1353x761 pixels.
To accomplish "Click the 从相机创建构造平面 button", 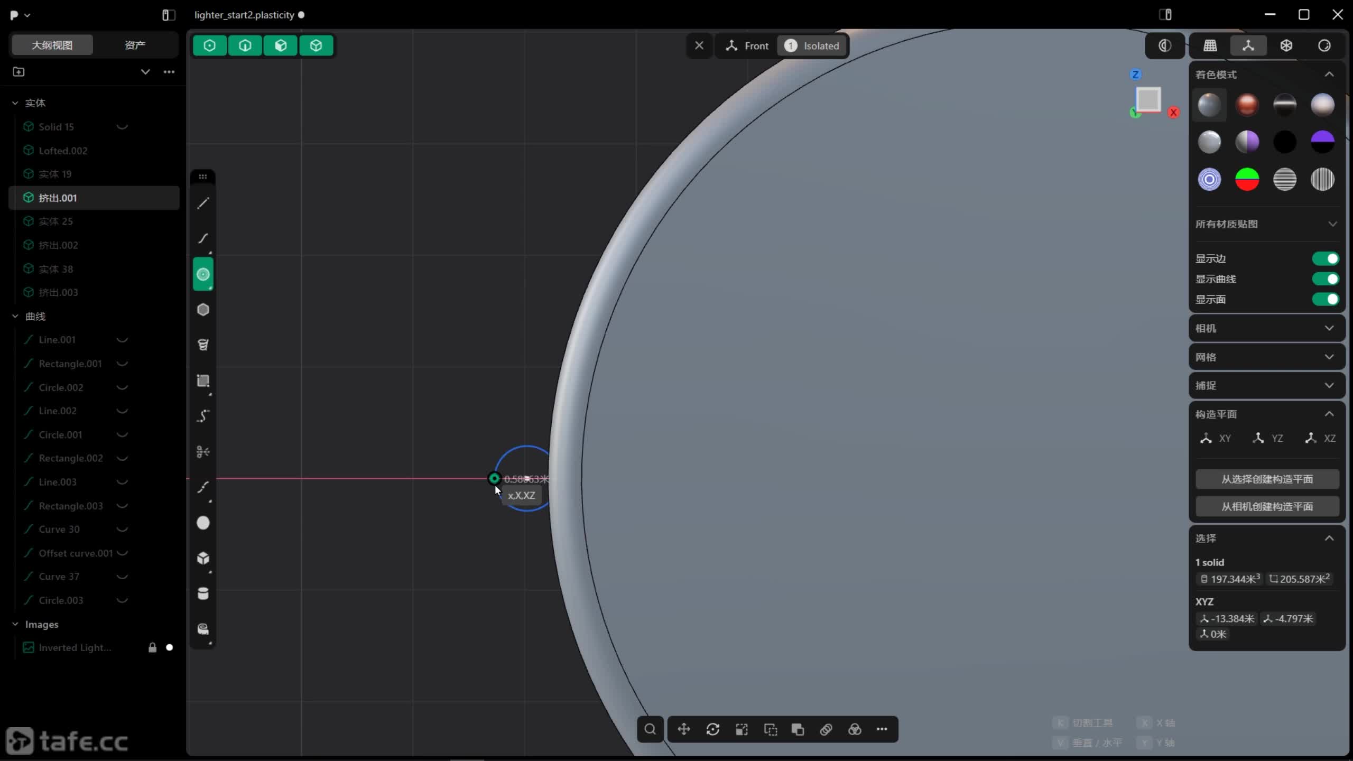I will 1267,507.
